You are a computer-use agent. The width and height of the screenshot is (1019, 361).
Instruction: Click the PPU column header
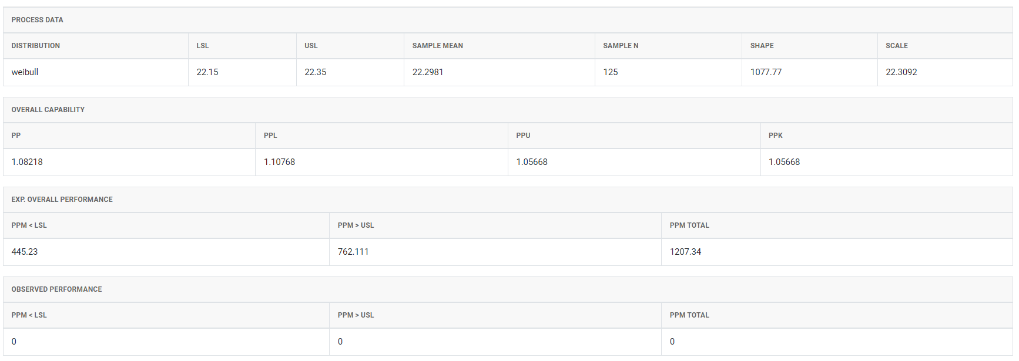coord(523,136)
